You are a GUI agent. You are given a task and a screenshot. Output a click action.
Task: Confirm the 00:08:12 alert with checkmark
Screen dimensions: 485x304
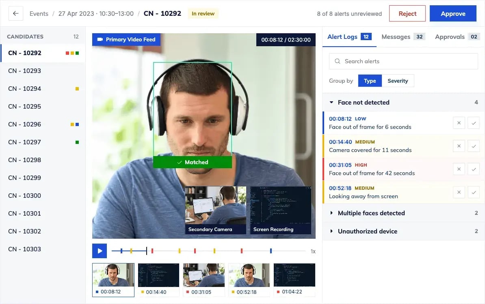tap(474, 123)
